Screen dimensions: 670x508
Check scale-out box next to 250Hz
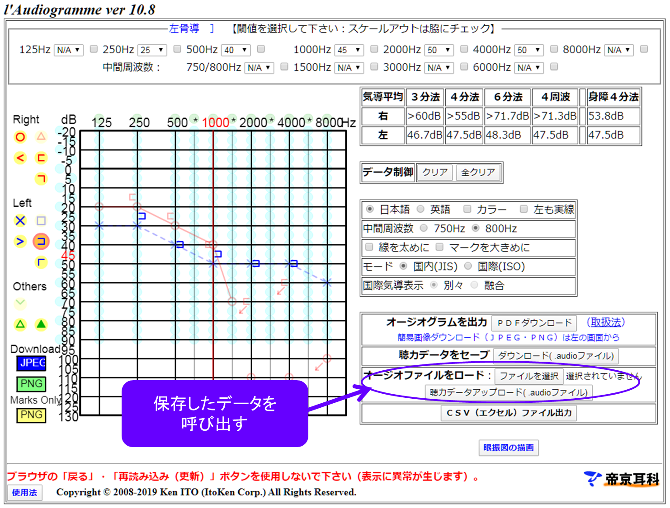177,49
